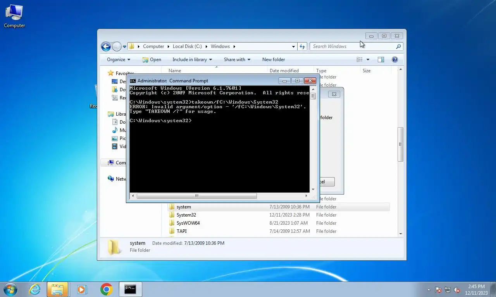Click the Command Prompt horizontal scrollbar thumb
Viewport: 496px width, 297px height.
pos(196,196)
